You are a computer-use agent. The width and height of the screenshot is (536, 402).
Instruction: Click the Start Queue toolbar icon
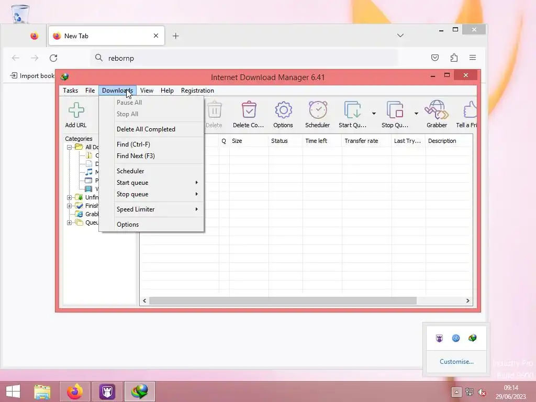[352, 110]
